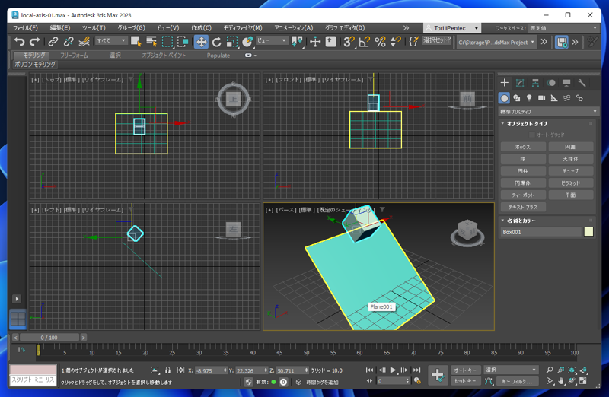Open the selection filter 'すべて' dropdown

tap(111, 40)
